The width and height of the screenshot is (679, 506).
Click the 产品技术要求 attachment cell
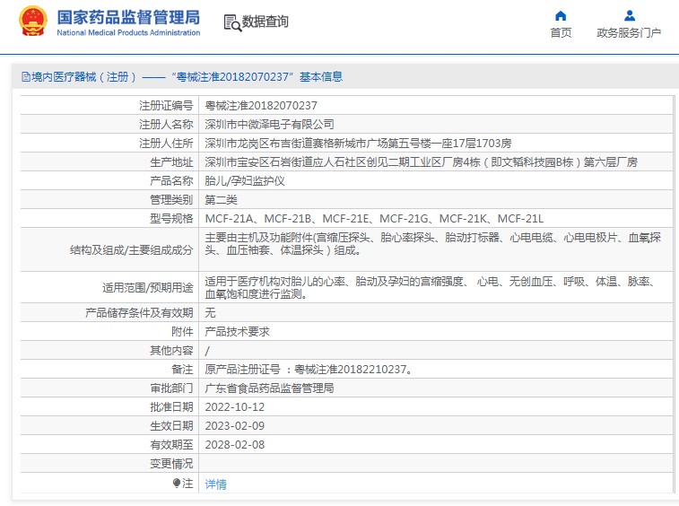coord(237,331)
